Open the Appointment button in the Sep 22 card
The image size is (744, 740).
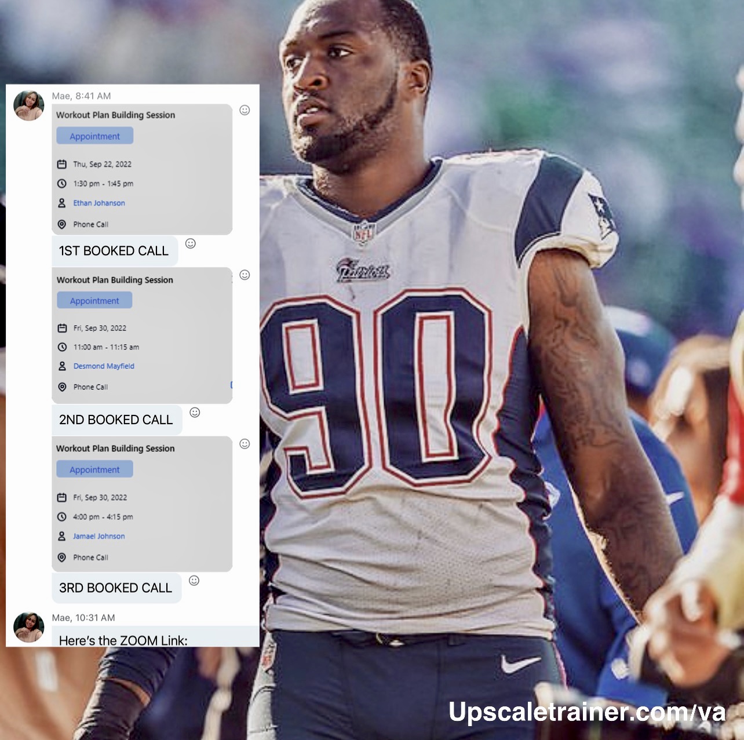tap(94, 136)
